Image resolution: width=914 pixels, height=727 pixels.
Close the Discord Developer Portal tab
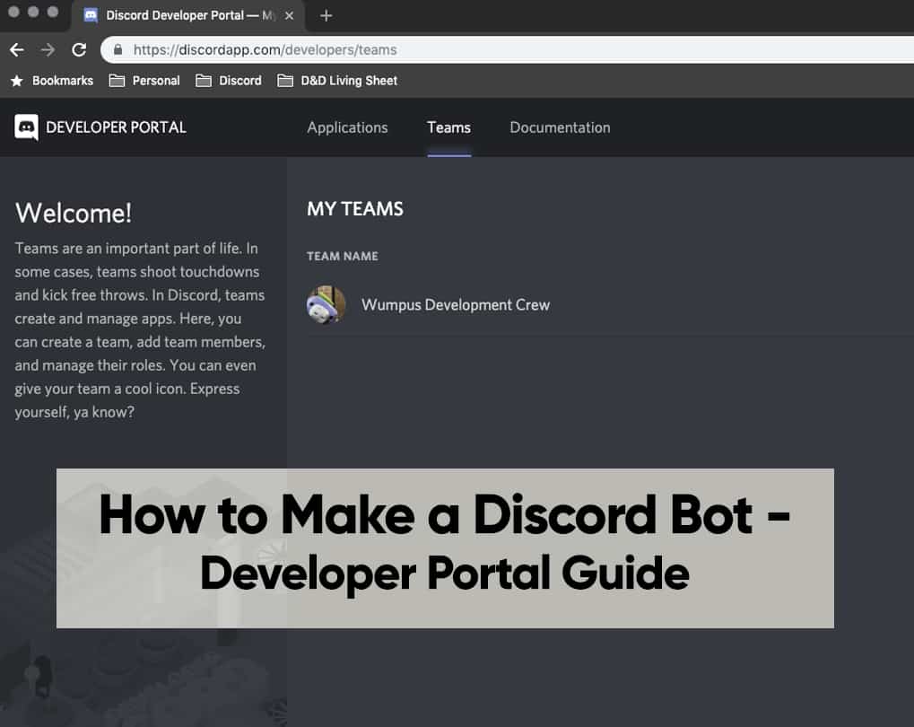(x=289, y=16)
